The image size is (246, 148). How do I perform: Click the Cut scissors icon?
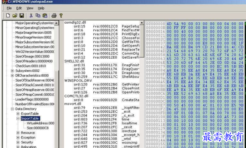point(31,16)
